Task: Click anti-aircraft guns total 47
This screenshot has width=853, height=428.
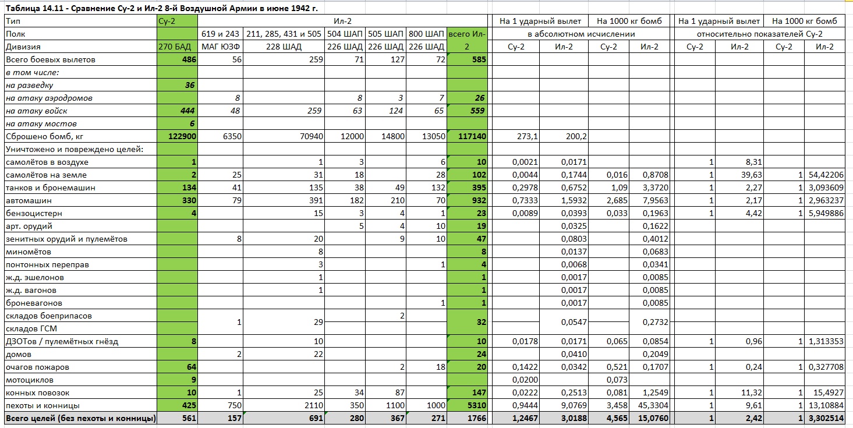Action: click(x=467, y=239)
